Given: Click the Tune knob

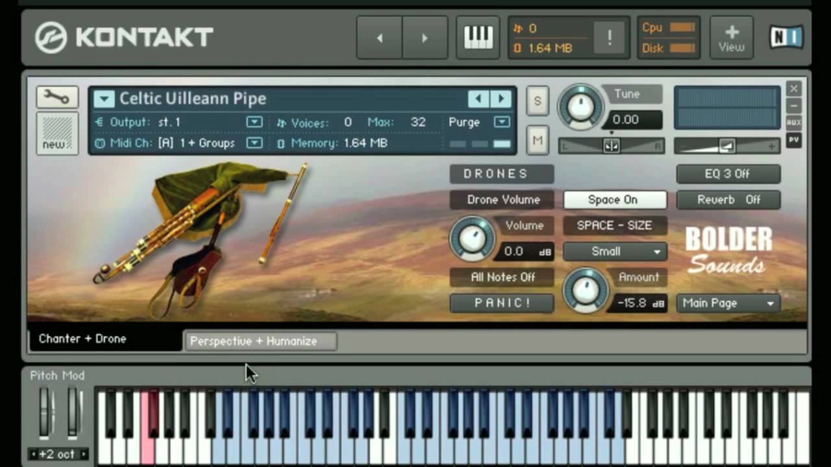Looking at the screenshot, I should [x=580, y=106].
